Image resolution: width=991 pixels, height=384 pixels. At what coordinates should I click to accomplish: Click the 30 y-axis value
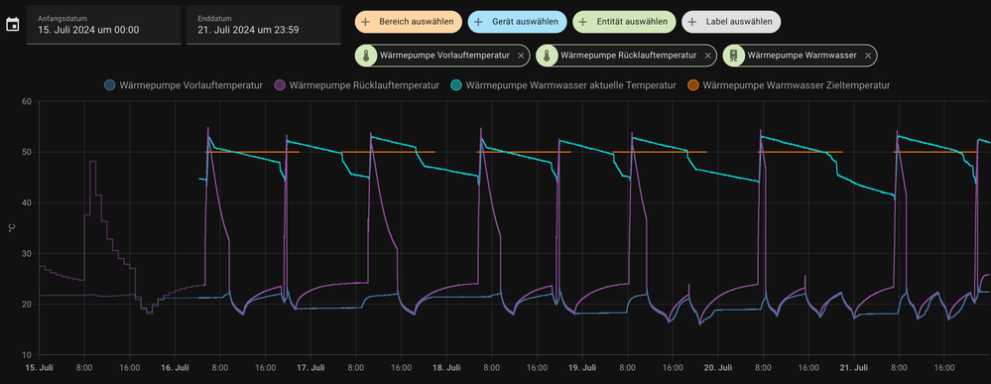click(x=27, y=254)
